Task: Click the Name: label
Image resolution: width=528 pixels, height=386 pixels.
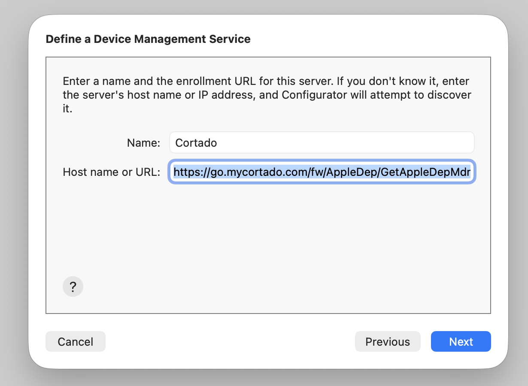Action: 143,143
